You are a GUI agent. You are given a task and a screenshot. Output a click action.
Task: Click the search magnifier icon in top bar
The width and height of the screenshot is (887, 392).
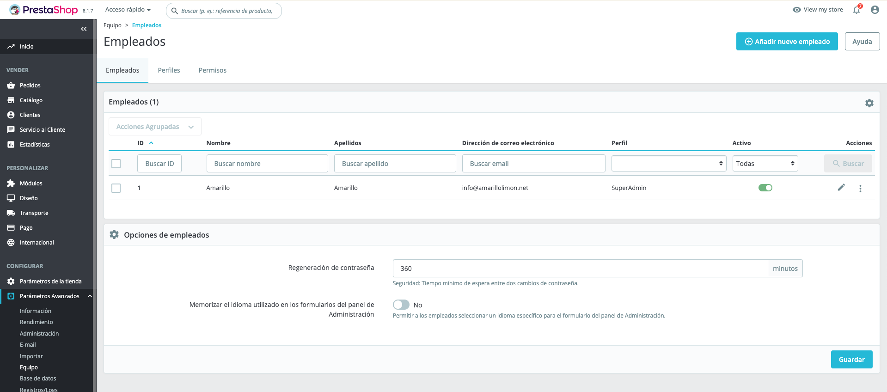click(x=175, y=11)
